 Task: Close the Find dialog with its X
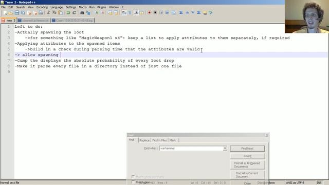coord(267,135)
